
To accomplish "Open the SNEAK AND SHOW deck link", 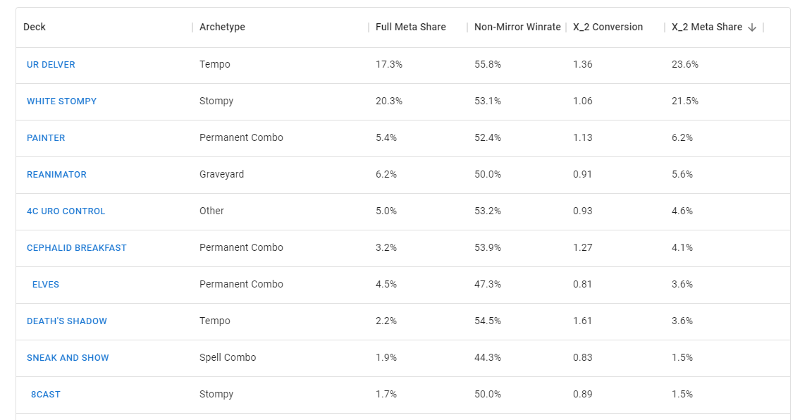I will pos(68,358).
